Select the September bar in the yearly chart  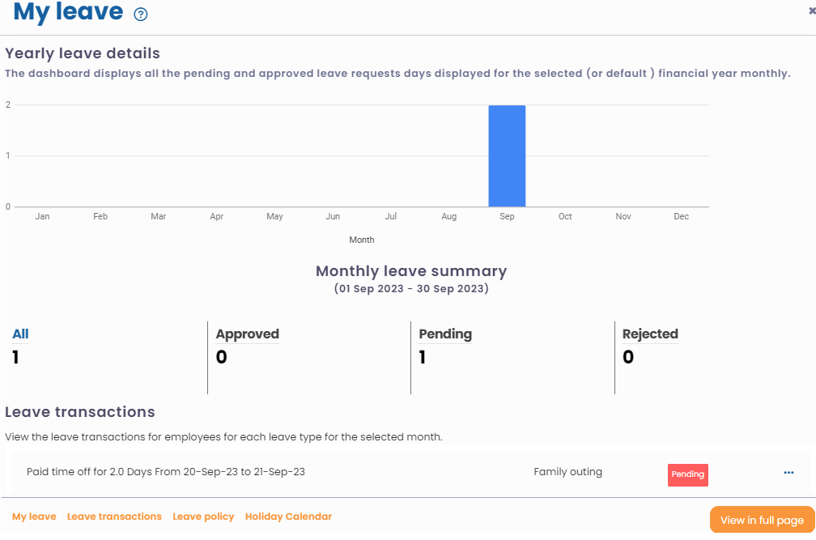507,154
